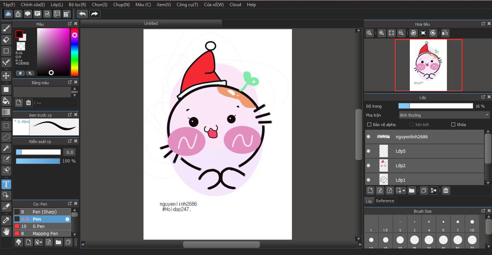492x255 pixels.
Task: Open the Pen brush settings gear
Action: click(x=67, y=219)
